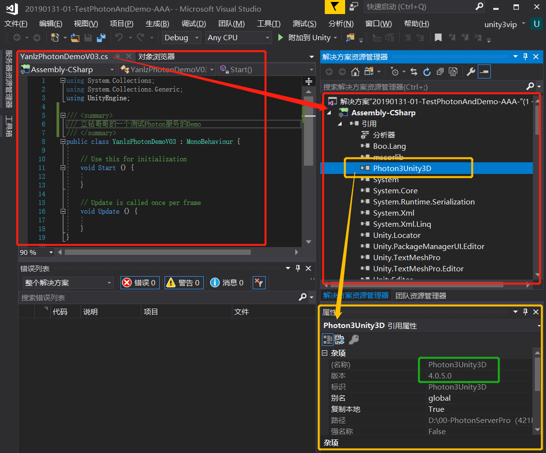
Task: Click the search icon in the error list
Action: pyautogui.click(x=303, y=297)
